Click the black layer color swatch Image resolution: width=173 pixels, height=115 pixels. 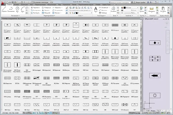(77, 13)
